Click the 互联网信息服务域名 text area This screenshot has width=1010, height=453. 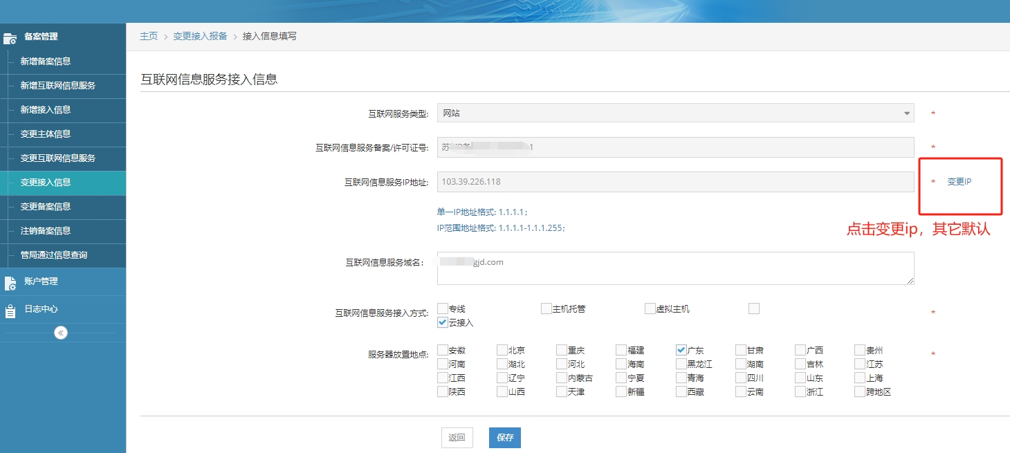coord(675,268)
